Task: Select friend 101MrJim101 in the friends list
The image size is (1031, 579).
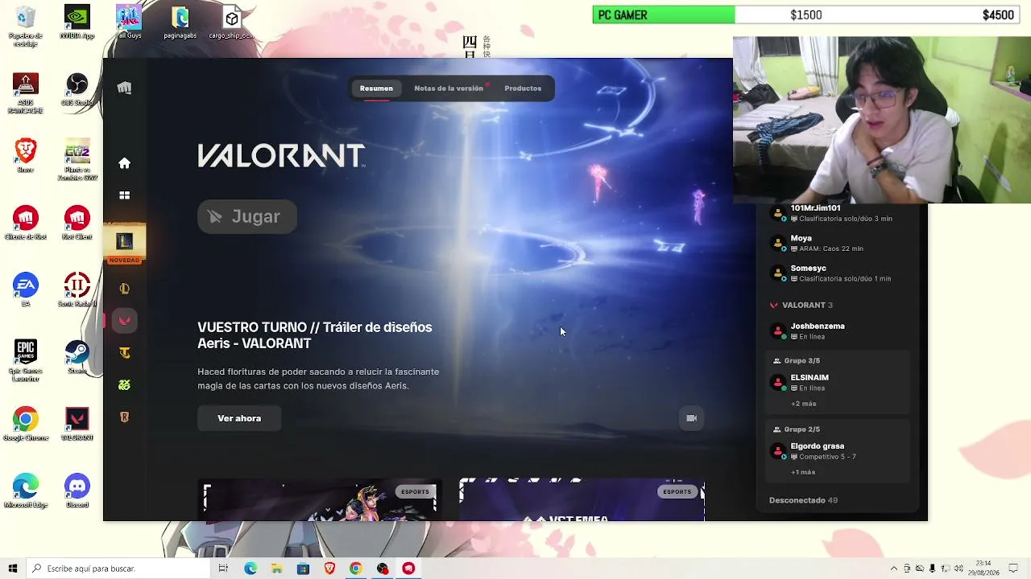Action: tap(838, 213)
